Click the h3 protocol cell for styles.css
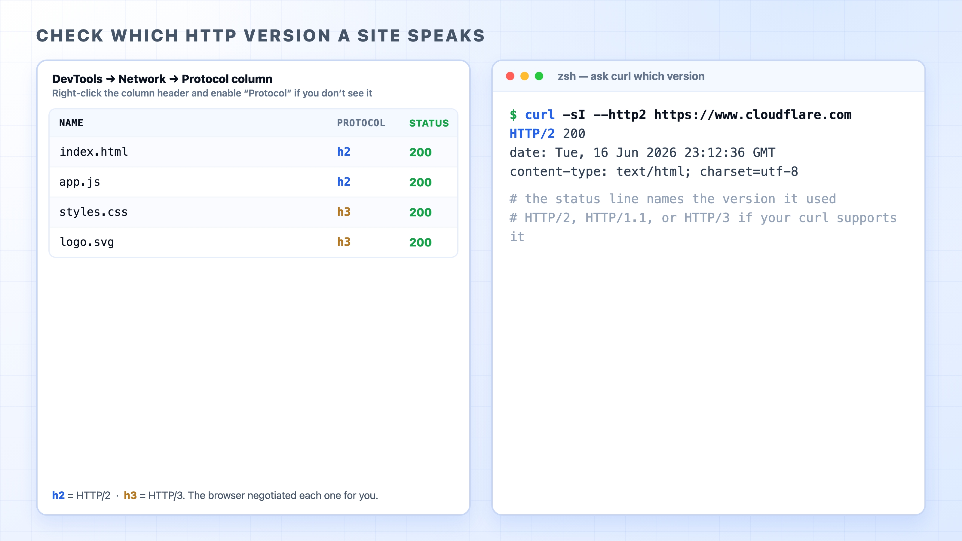The height and width of the screenshot is (541, 962). (344, 212)
